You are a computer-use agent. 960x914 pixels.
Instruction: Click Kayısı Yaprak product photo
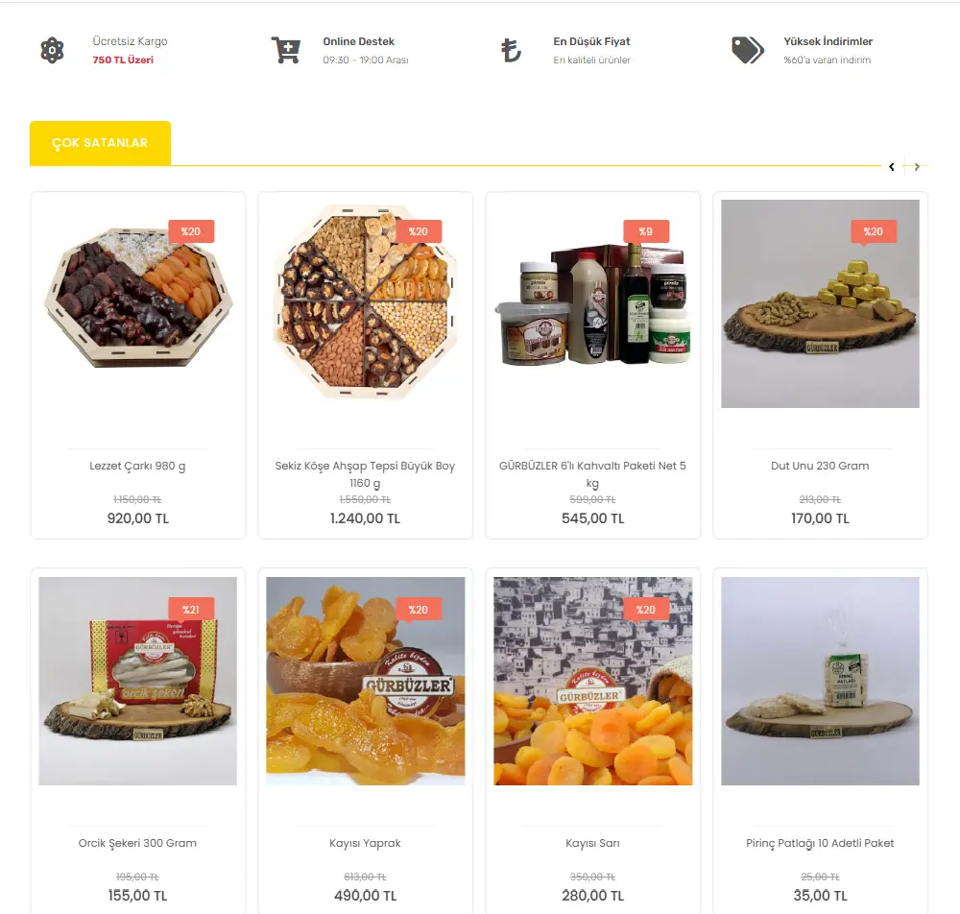click(x=365, y=681)
